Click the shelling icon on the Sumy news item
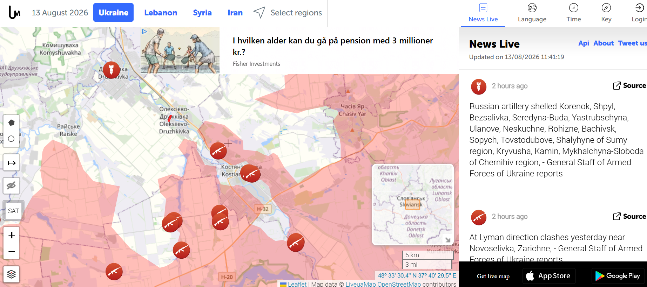 point(479,87)
